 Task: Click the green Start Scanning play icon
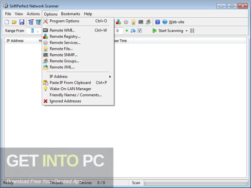pyautogui.click(x=154, y=30)
